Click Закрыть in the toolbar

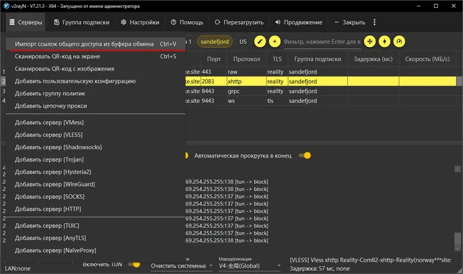click(x=350, y=22)
